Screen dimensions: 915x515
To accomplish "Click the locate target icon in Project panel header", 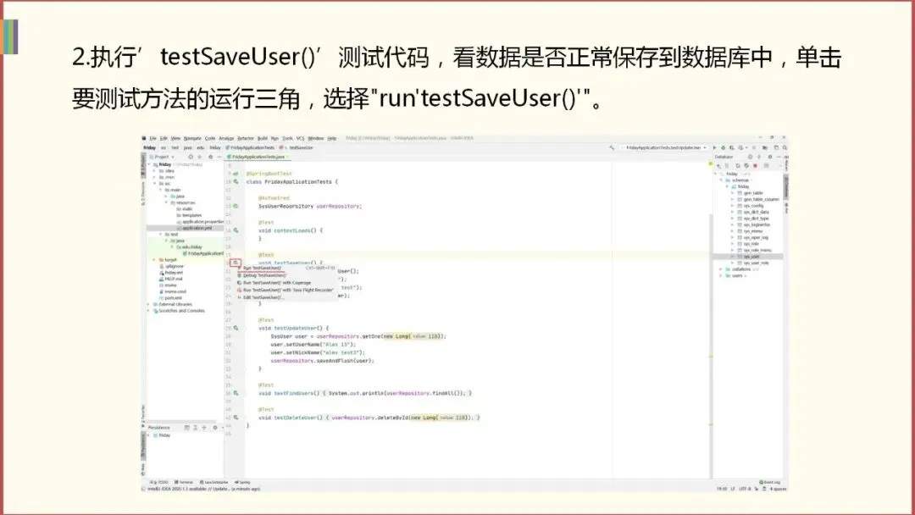I will tap(191, 157).
